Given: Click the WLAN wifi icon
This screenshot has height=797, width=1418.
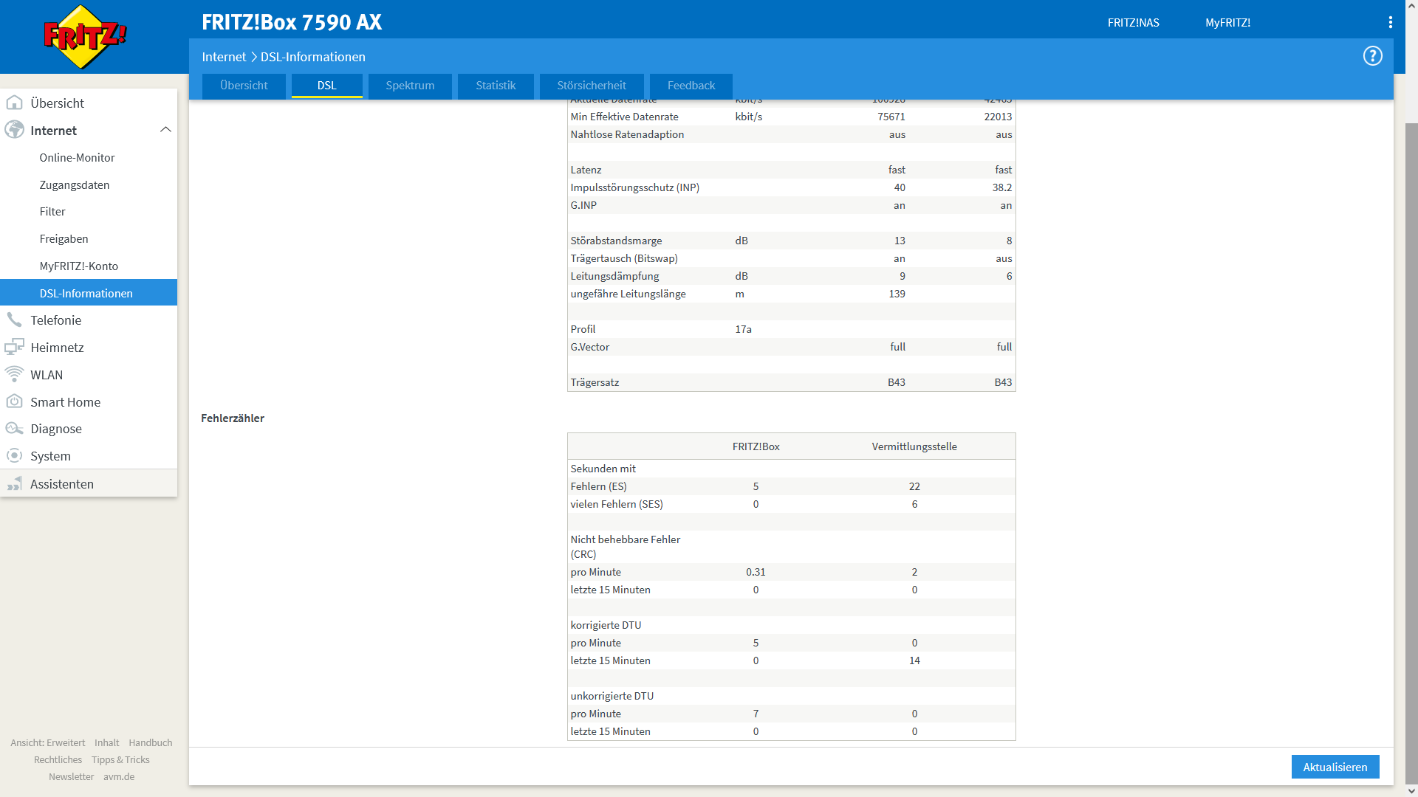Looking at the screenshot, I should pos(14,375).
